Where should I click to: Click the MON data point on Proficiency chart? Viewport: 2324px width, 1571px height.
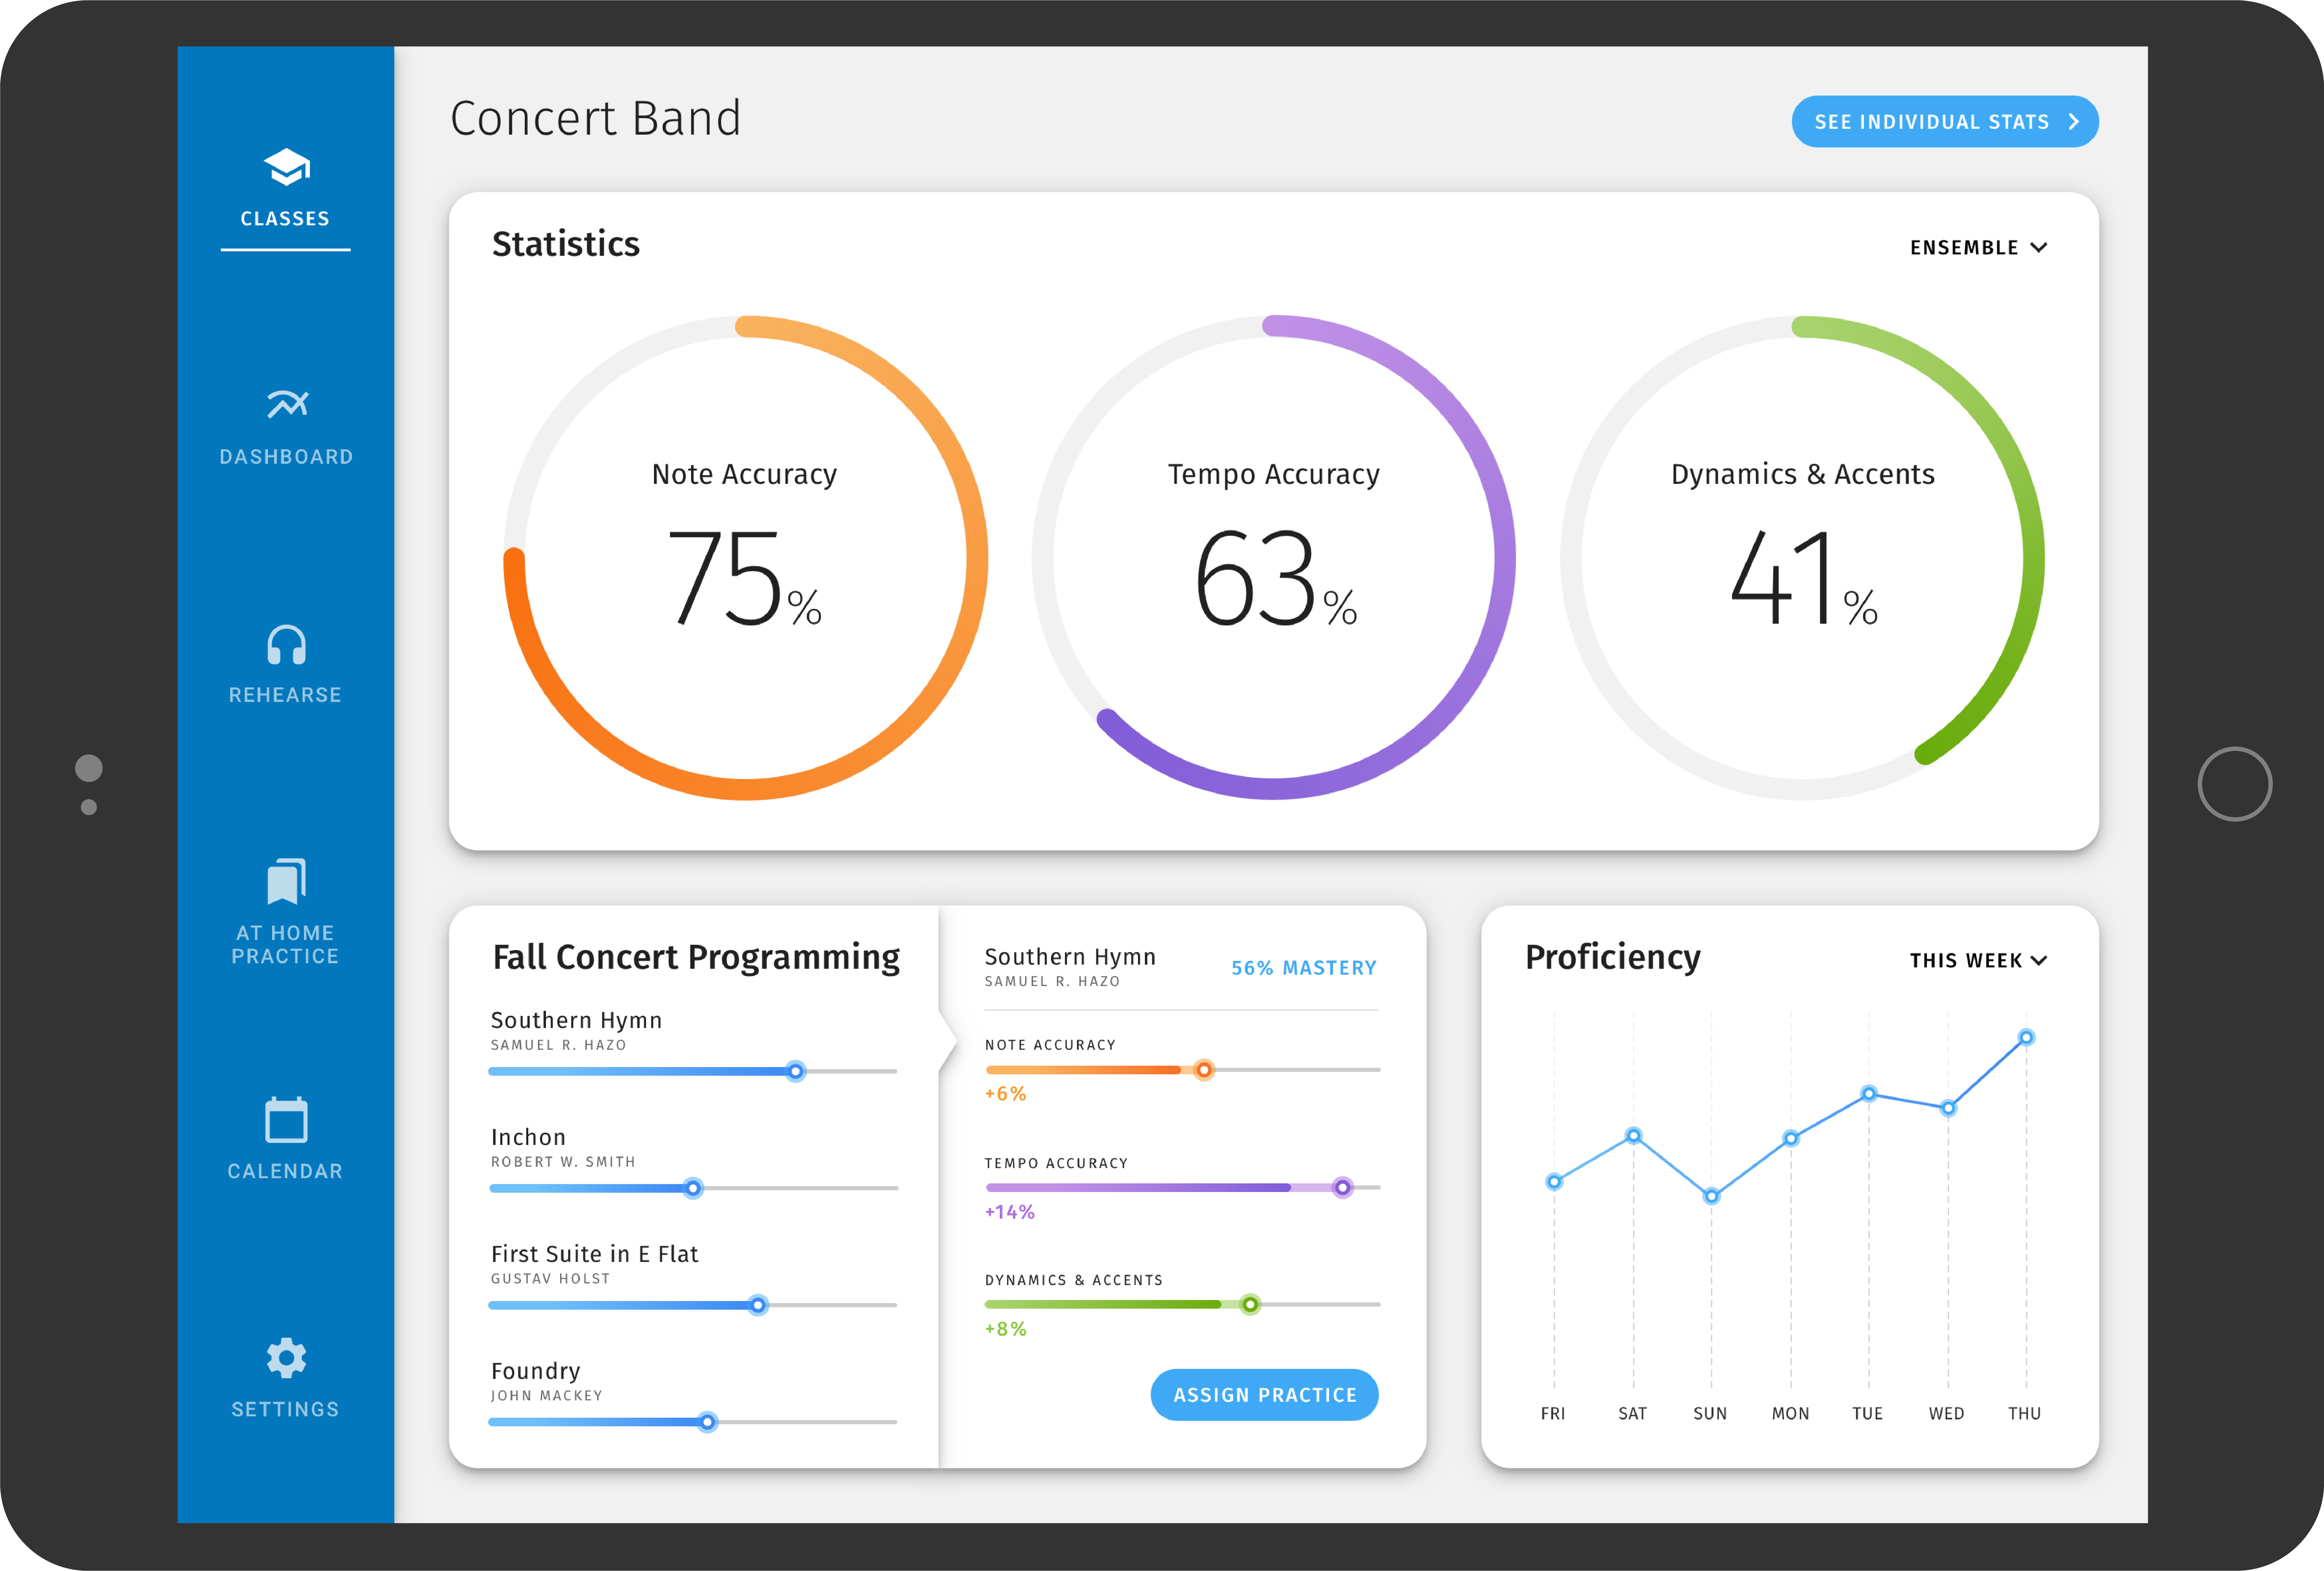coord(1791,1138)
